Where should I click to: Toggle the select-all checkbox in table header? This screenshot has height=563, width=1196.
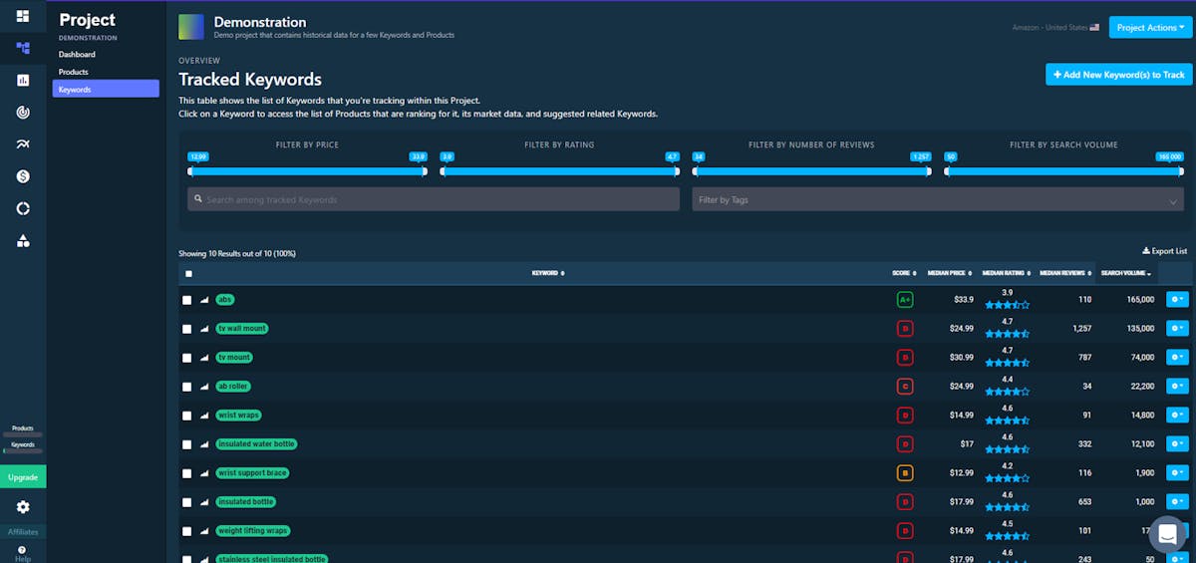tap(188, 274)
